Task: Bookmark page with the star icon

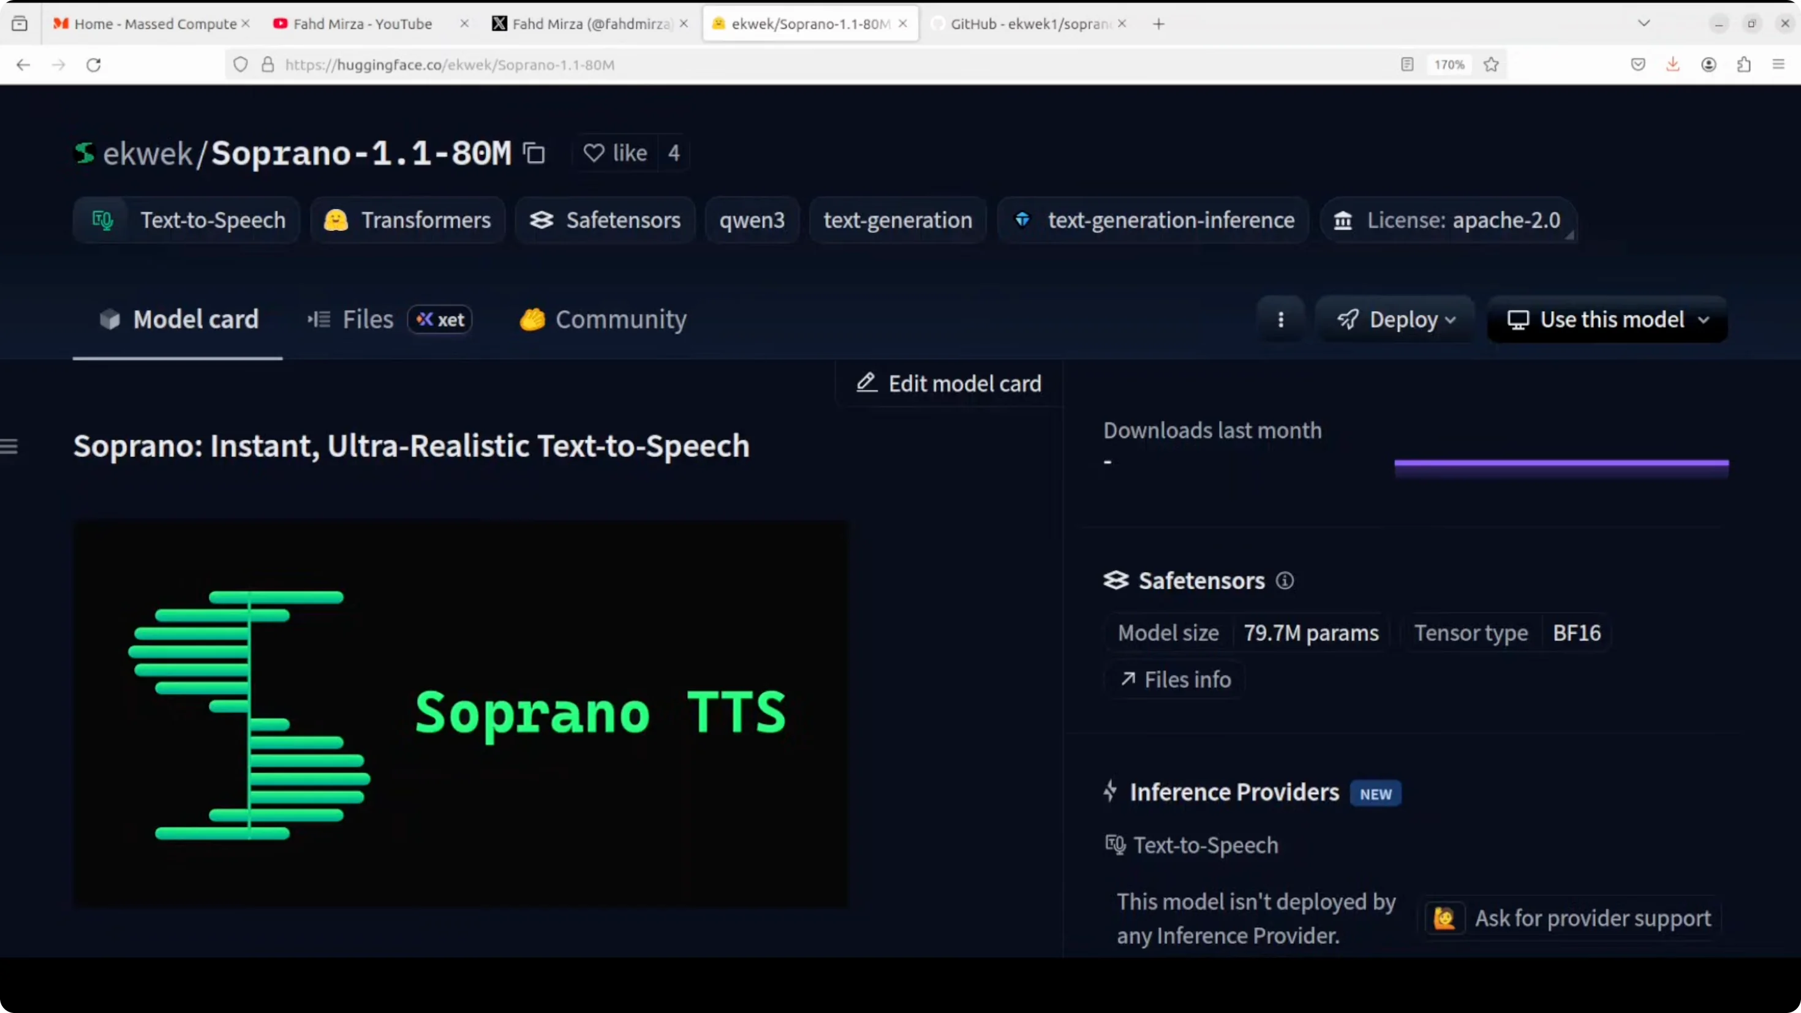Action: 1490,64
